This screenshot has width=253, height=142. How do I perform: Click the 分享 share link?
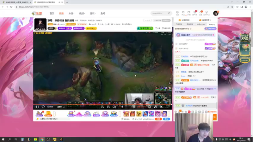click(157, 28)
